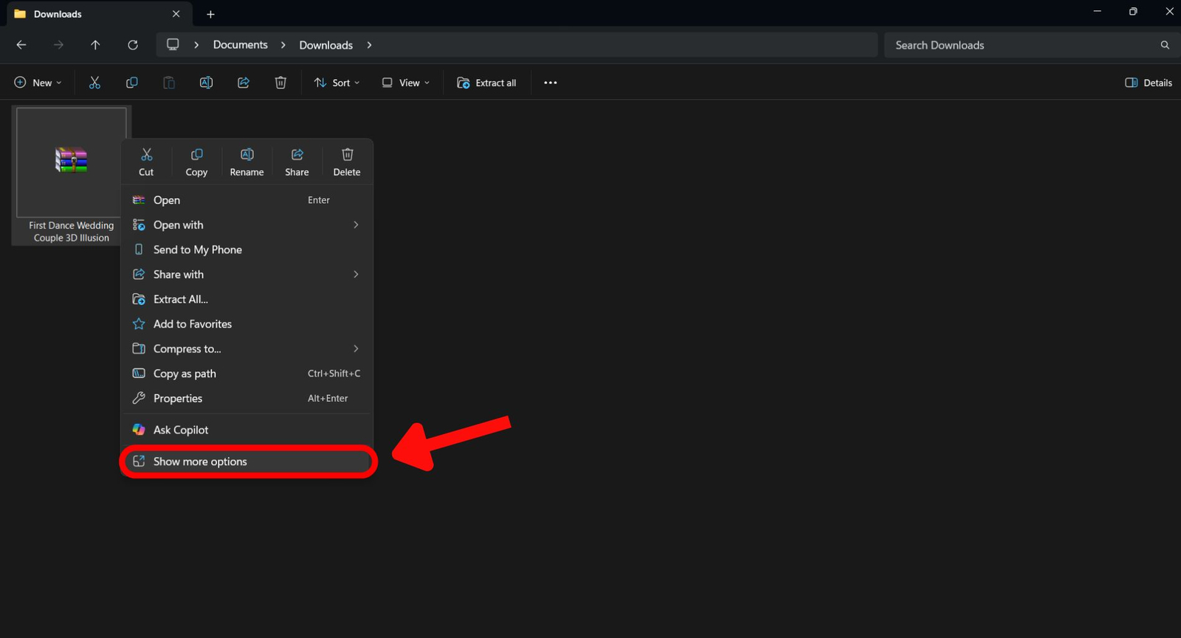The image size is (1181, 638).
Task: Restore down the File Explorer window
Action: pyautogui.click(x=1133, y=11)
